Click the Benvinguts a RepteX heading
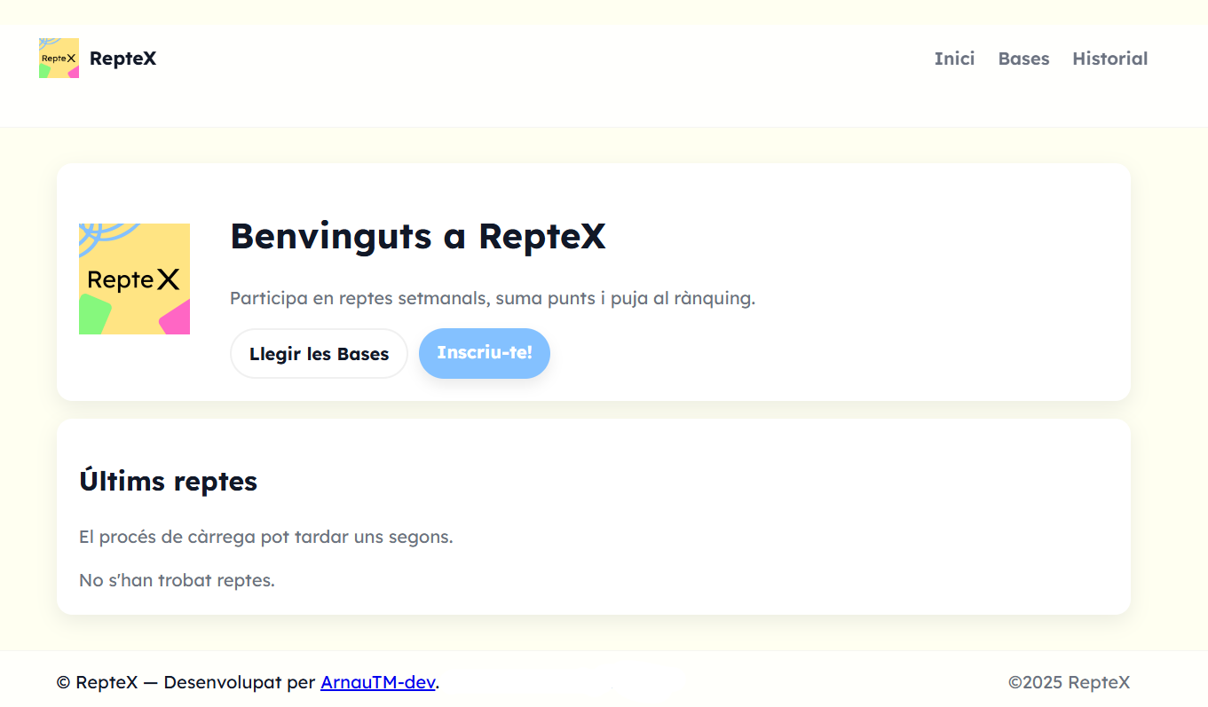 pyautogui.click(x=417, y=236)
